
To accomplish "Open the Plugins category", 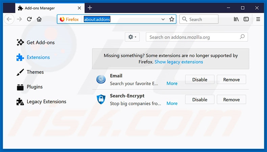I will coord(30,87).
